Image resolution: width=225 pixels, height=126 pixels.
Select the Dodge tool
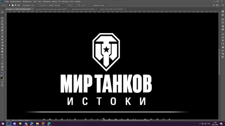coord(2,52)
